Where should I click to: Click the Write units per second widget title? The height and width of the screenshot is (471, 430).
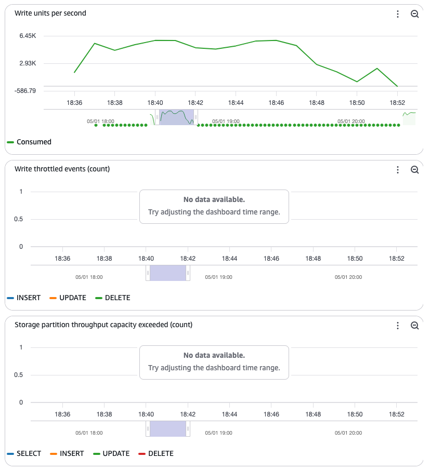[50, 13]
